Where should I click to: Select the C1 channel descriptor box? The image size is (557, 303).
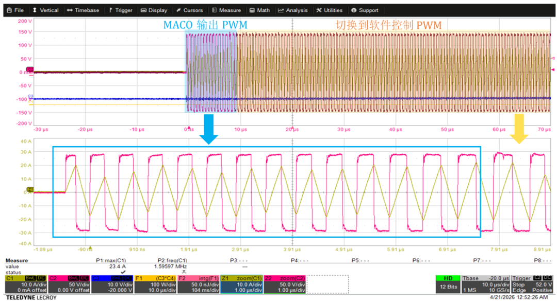[26, 284]
